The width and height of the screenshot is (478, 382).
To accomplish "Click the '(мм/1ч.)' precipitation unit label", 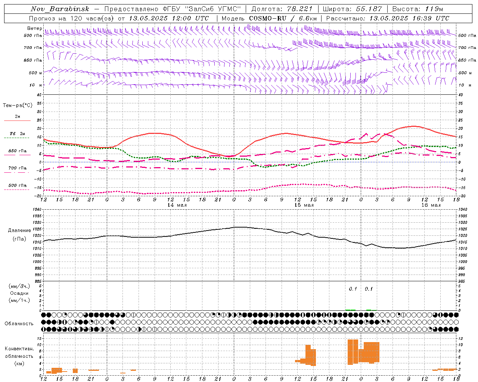I will click(x=19, y=300).
